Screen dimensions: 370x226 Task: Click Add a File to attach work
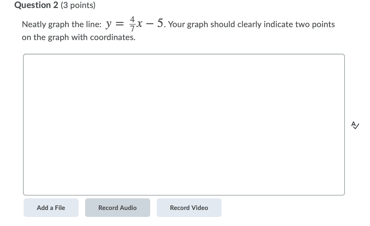pyautogui.click(x=51, y=208)
